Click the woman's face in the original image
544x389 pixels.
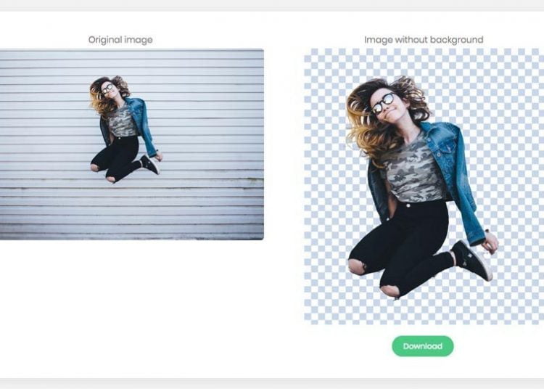[x=109, y=90]
